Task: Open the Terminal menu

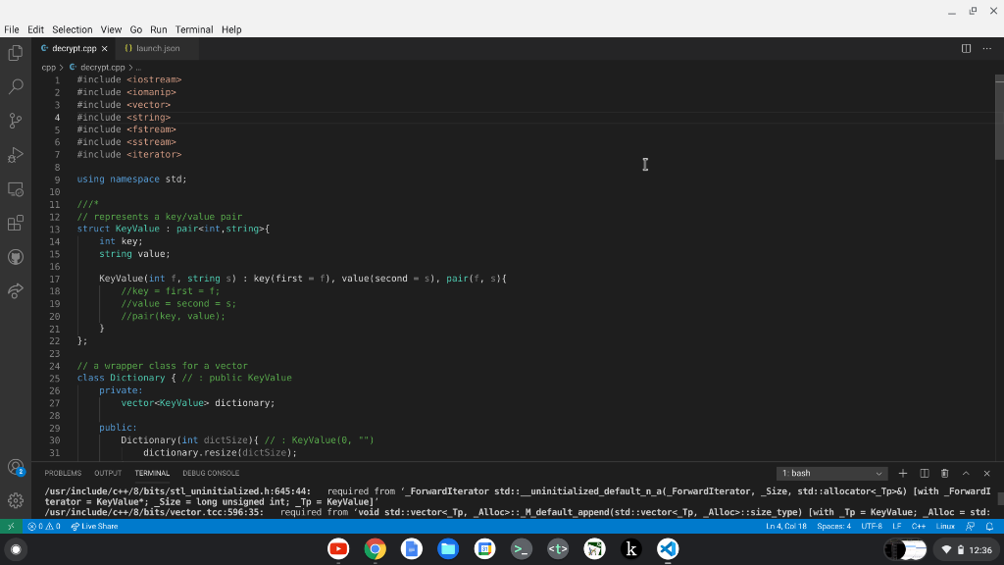Action: (x=194, y=29)
